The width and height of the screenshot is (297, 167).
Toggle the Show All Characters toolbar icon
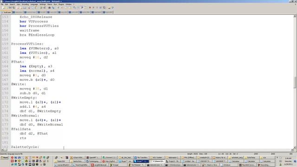pyautogui.click(x=78, y=7)
